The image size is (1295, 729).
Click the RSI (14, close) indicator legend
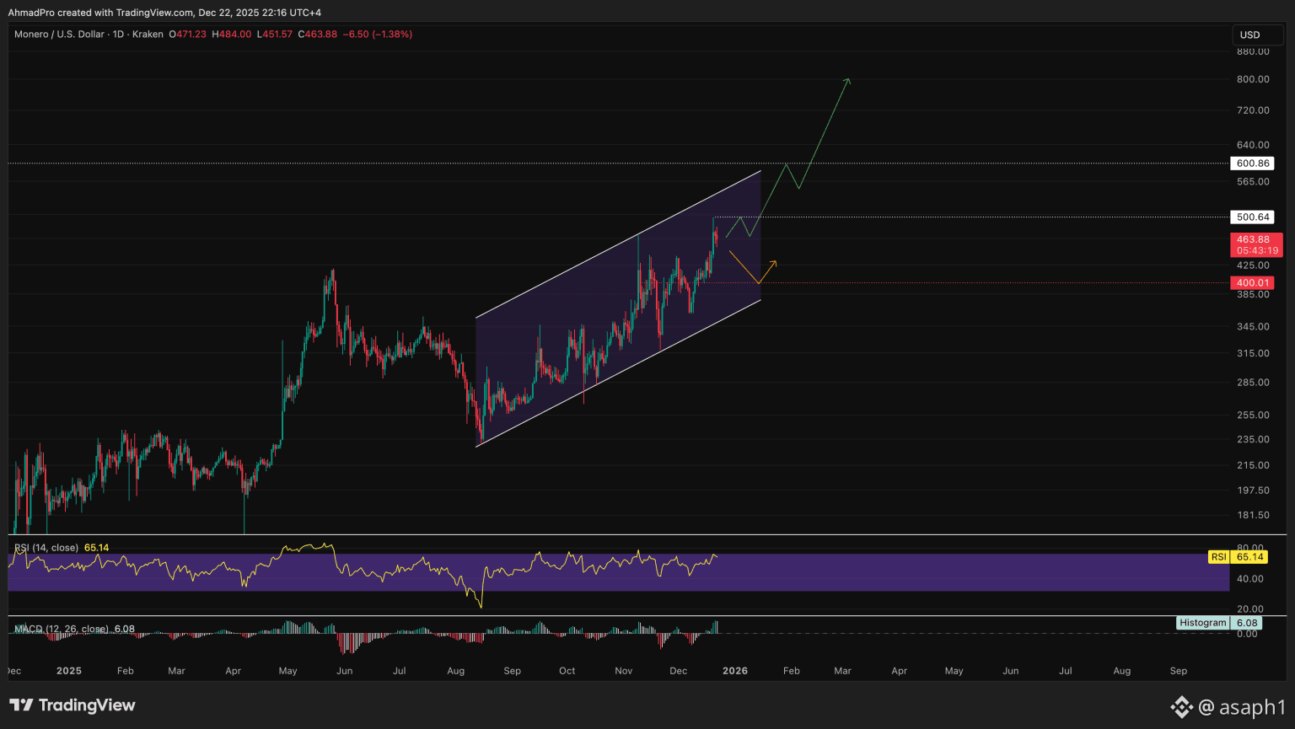tap(46, 548)
